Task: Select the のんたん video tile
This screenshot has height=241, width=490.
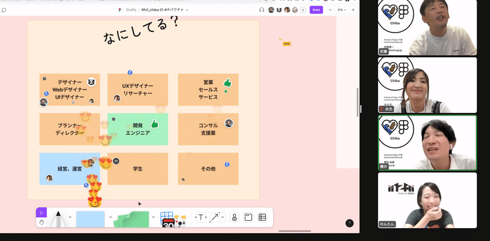Action: click(x=428, y=201)
